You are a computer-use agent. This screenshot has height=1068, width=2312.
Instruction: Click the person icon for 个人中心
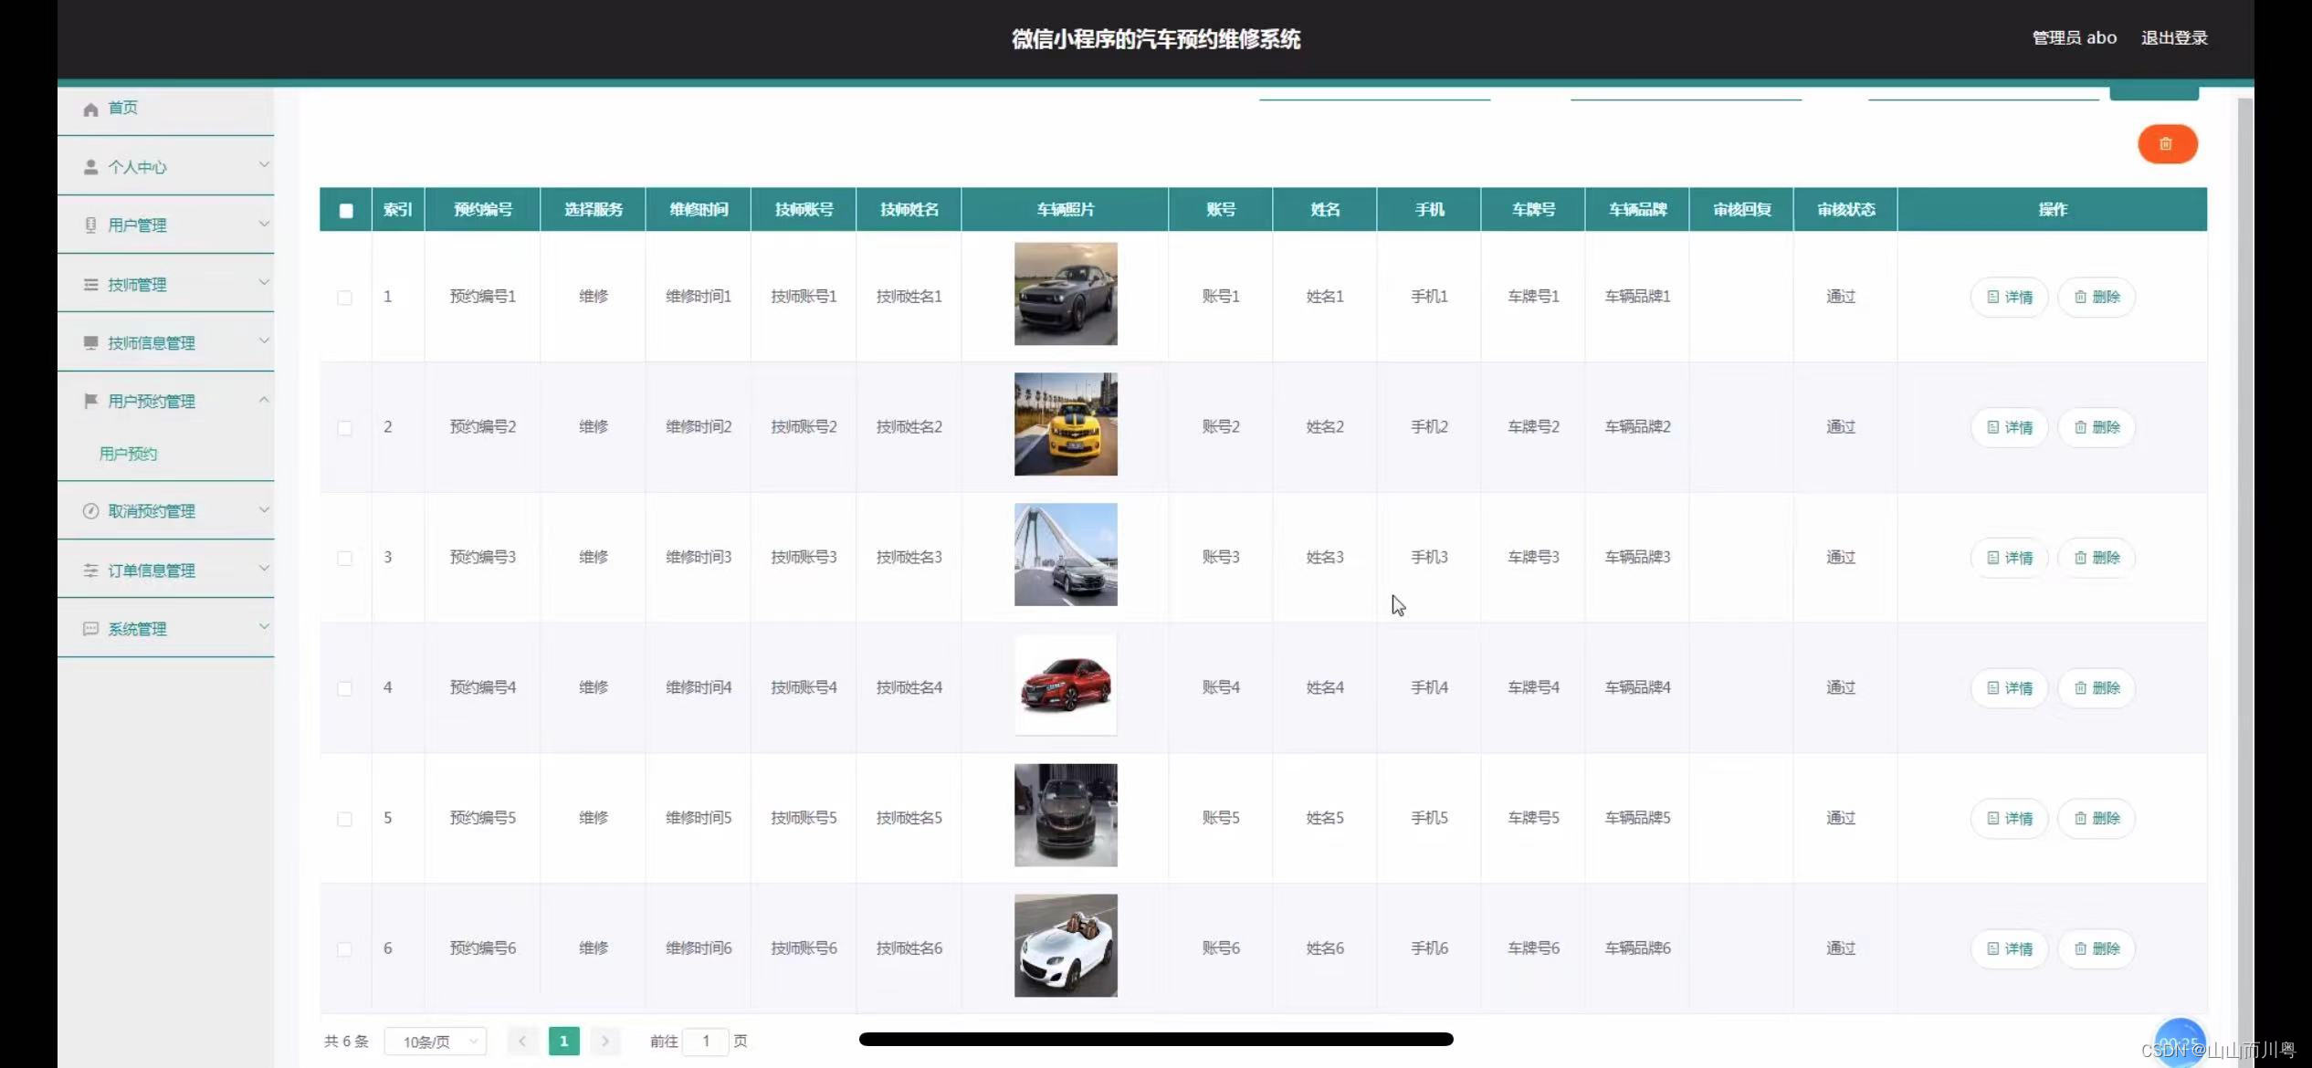[x=90, y=167]
